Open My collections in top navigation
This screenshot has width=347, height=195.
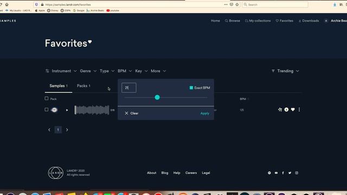point(258,21)
